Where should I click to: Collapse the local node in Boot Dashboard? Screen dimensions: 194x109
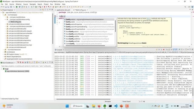click(2, 69)
